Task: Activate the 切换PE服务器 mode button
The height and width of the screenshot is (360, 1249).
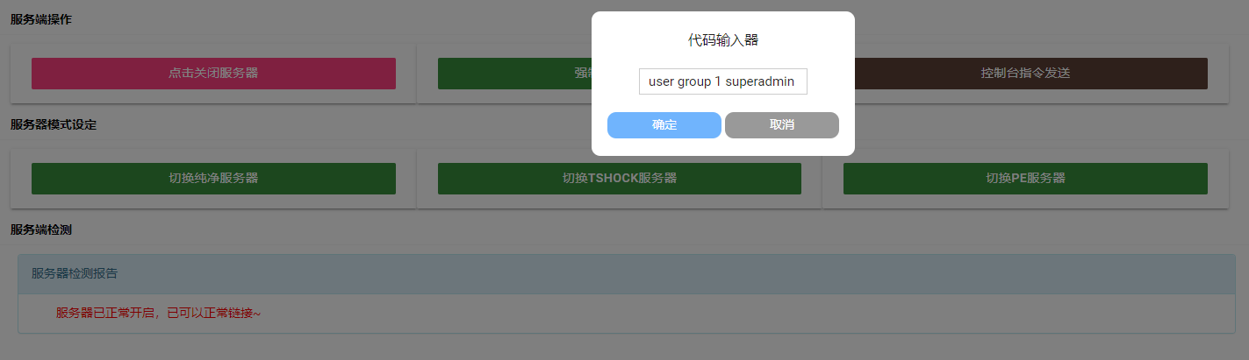Action: click(1025, 179)
